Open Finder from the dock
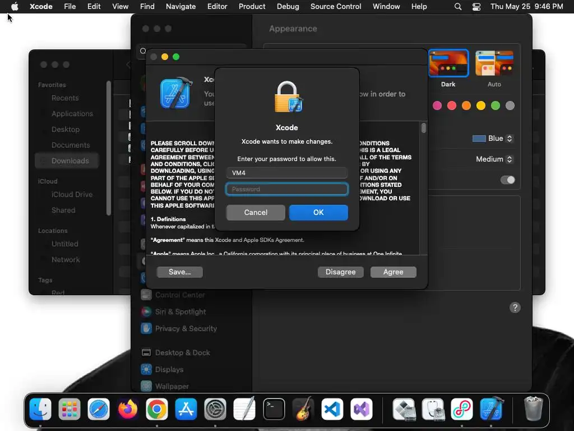Screen dimensions: 574x431 (40, 409)
